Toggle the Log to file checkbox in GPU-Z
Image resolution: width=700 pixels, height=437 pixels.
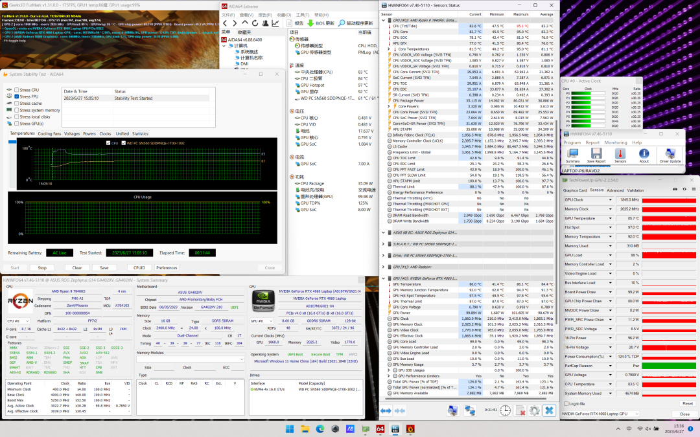point(566,403)
